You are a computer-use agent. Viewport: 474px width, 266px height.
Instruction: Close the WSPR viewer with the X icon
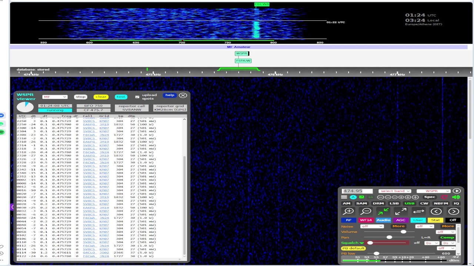pos(183,95)
